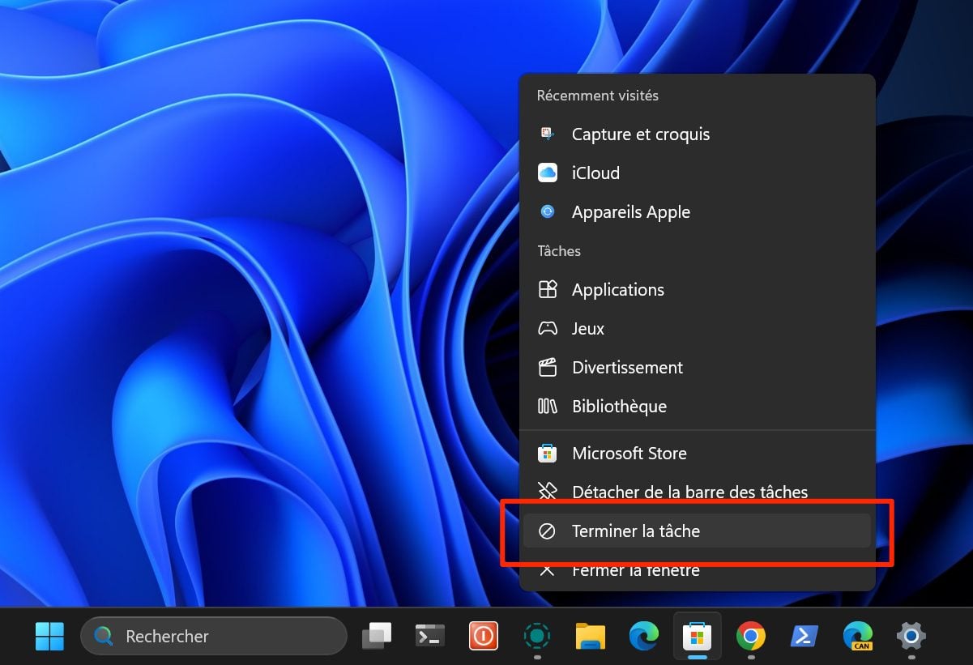Open Google Chrome from taskbar
The width and height of the screenshot is (973, 665).
pos(750,637)
